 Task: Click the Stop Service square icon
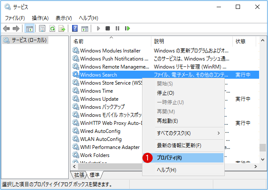click(108, 28)
